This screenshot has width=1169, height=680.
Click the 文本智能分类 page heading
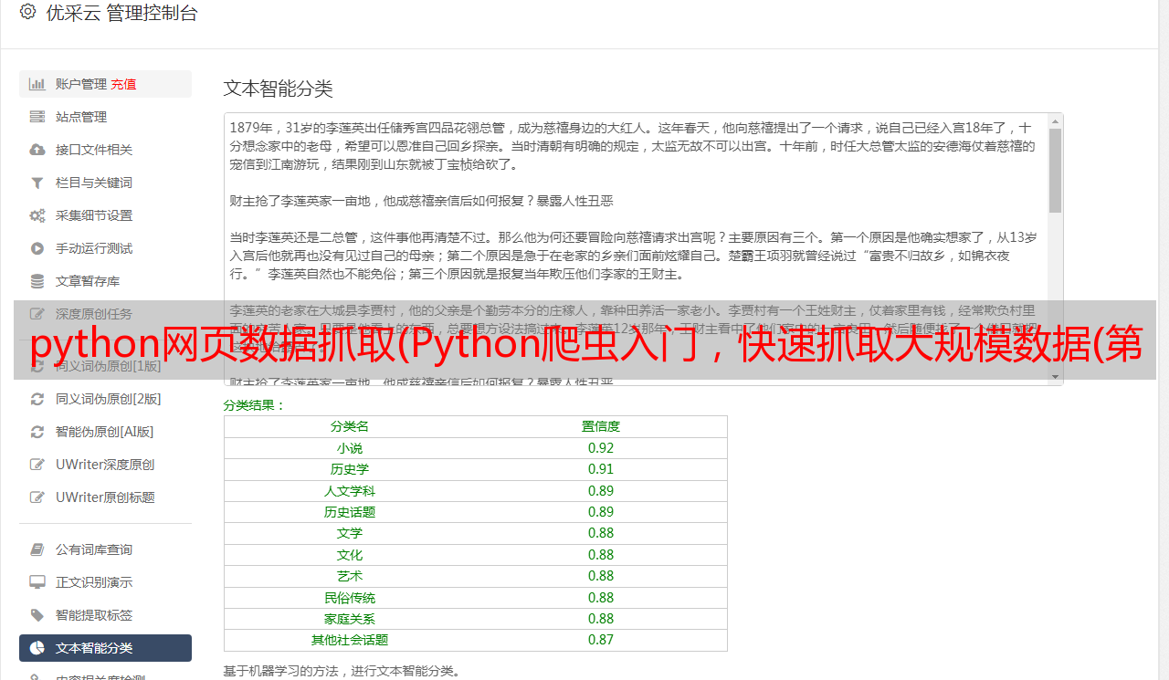[279, 89]
